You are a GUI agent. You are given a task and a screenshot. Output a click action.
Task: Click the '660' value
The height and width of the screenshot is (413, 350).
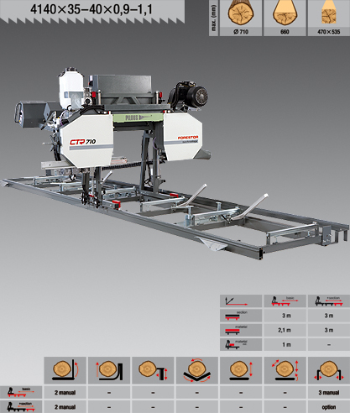[x=285, y=32]
